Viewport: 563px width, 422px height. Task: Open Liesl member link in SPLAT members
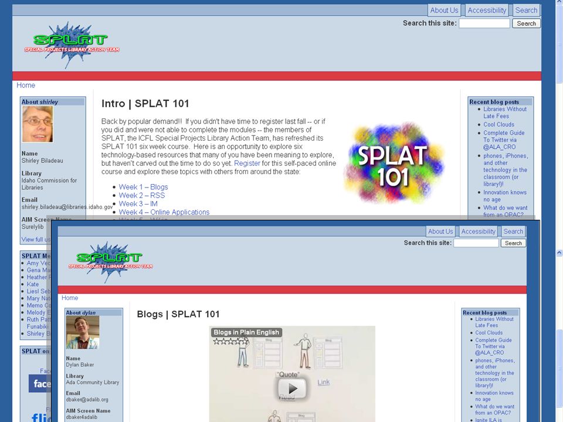click(39, 291)
